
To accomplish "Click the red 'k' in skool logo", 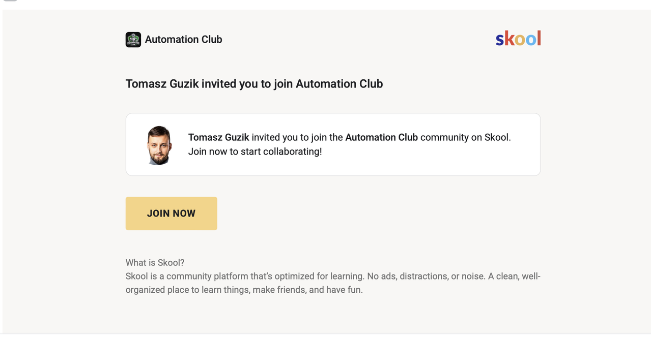I will click(509, 39).
